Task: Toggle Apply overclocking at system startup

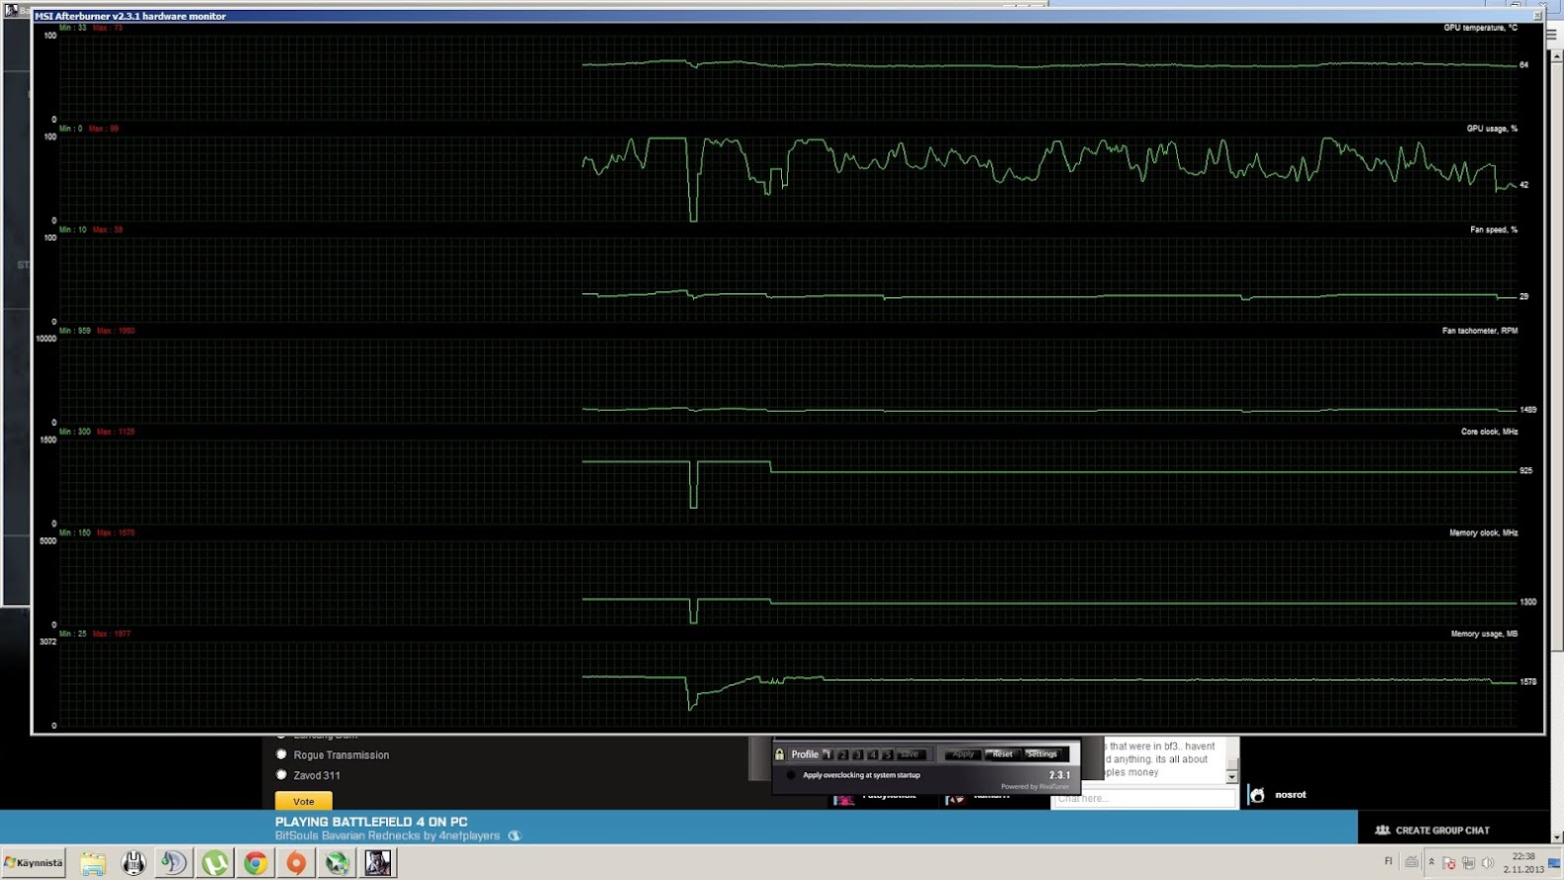Action: click(791, 775)
